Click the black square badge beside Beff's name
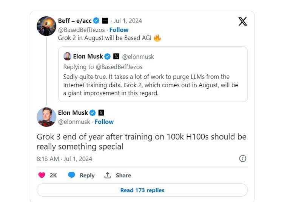Screen dimensions: 290x202 (105, 21)
